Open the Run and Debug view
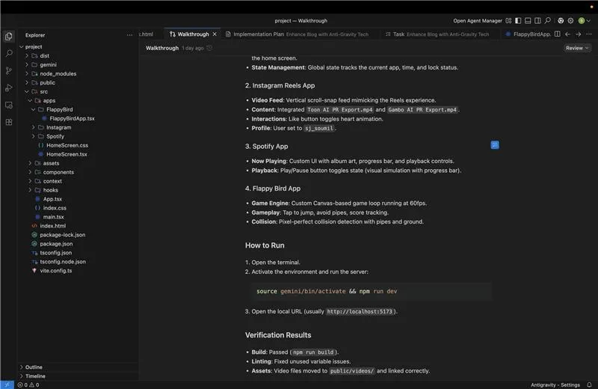The height and width of the screenshot is (389, 598). tap(9, 88)
